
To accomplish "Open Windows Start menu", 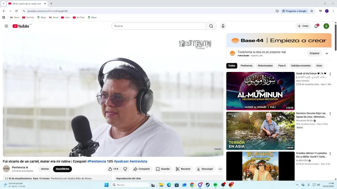I will pyautogui.click(x=106, y=185).
